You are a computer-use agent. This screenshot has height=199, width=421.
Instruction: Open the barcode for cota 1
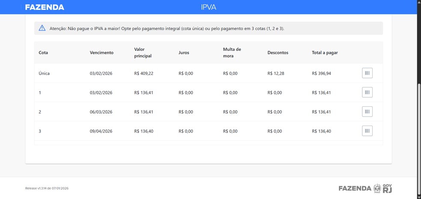tap(367, 92)
